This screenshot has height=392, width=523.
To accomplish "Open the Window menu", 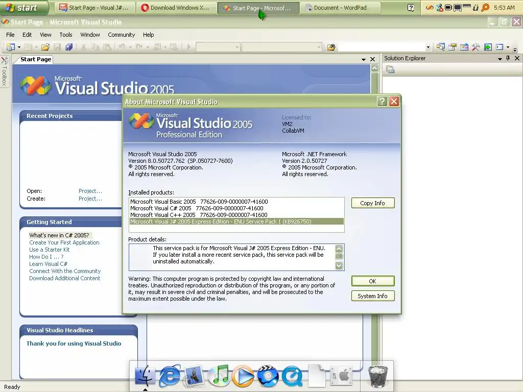I will click(x=90, y=35).
